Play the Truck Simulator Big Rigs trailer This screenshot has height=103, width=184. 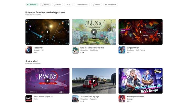(x=94, y=81)
